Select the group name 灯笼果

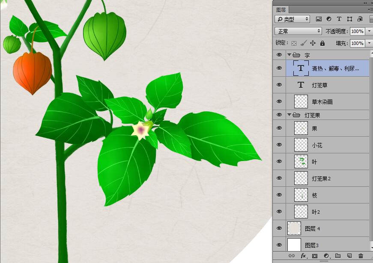[312, 115]
